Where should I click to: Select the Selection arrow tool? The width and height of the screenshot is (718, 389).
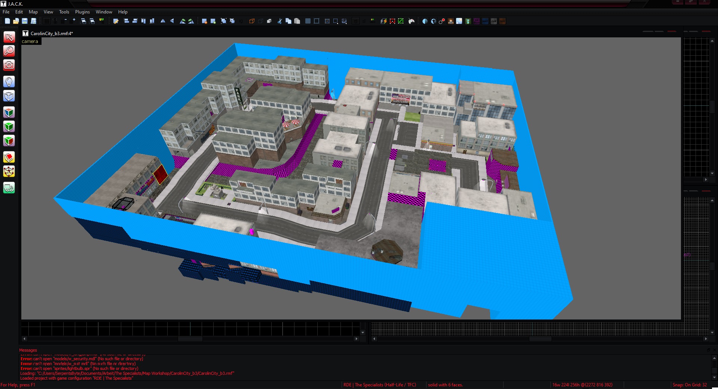pos(9,37)
